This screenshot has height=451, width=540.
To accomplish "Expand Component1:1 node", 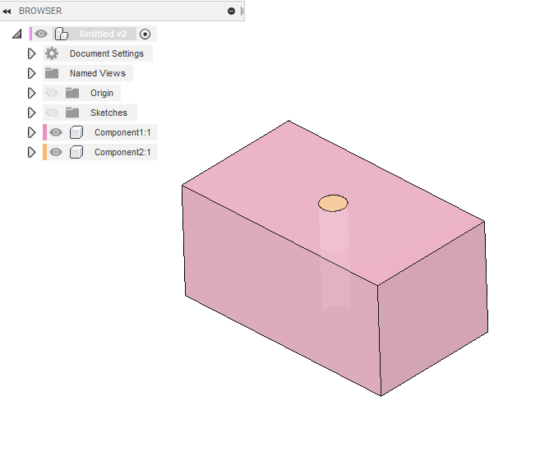I will pyautogui.click(x=31, y=132).
